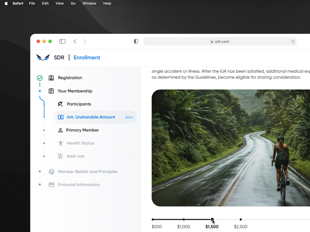
Task: Open the Participants sub-step
Action: tap(79, 104)
